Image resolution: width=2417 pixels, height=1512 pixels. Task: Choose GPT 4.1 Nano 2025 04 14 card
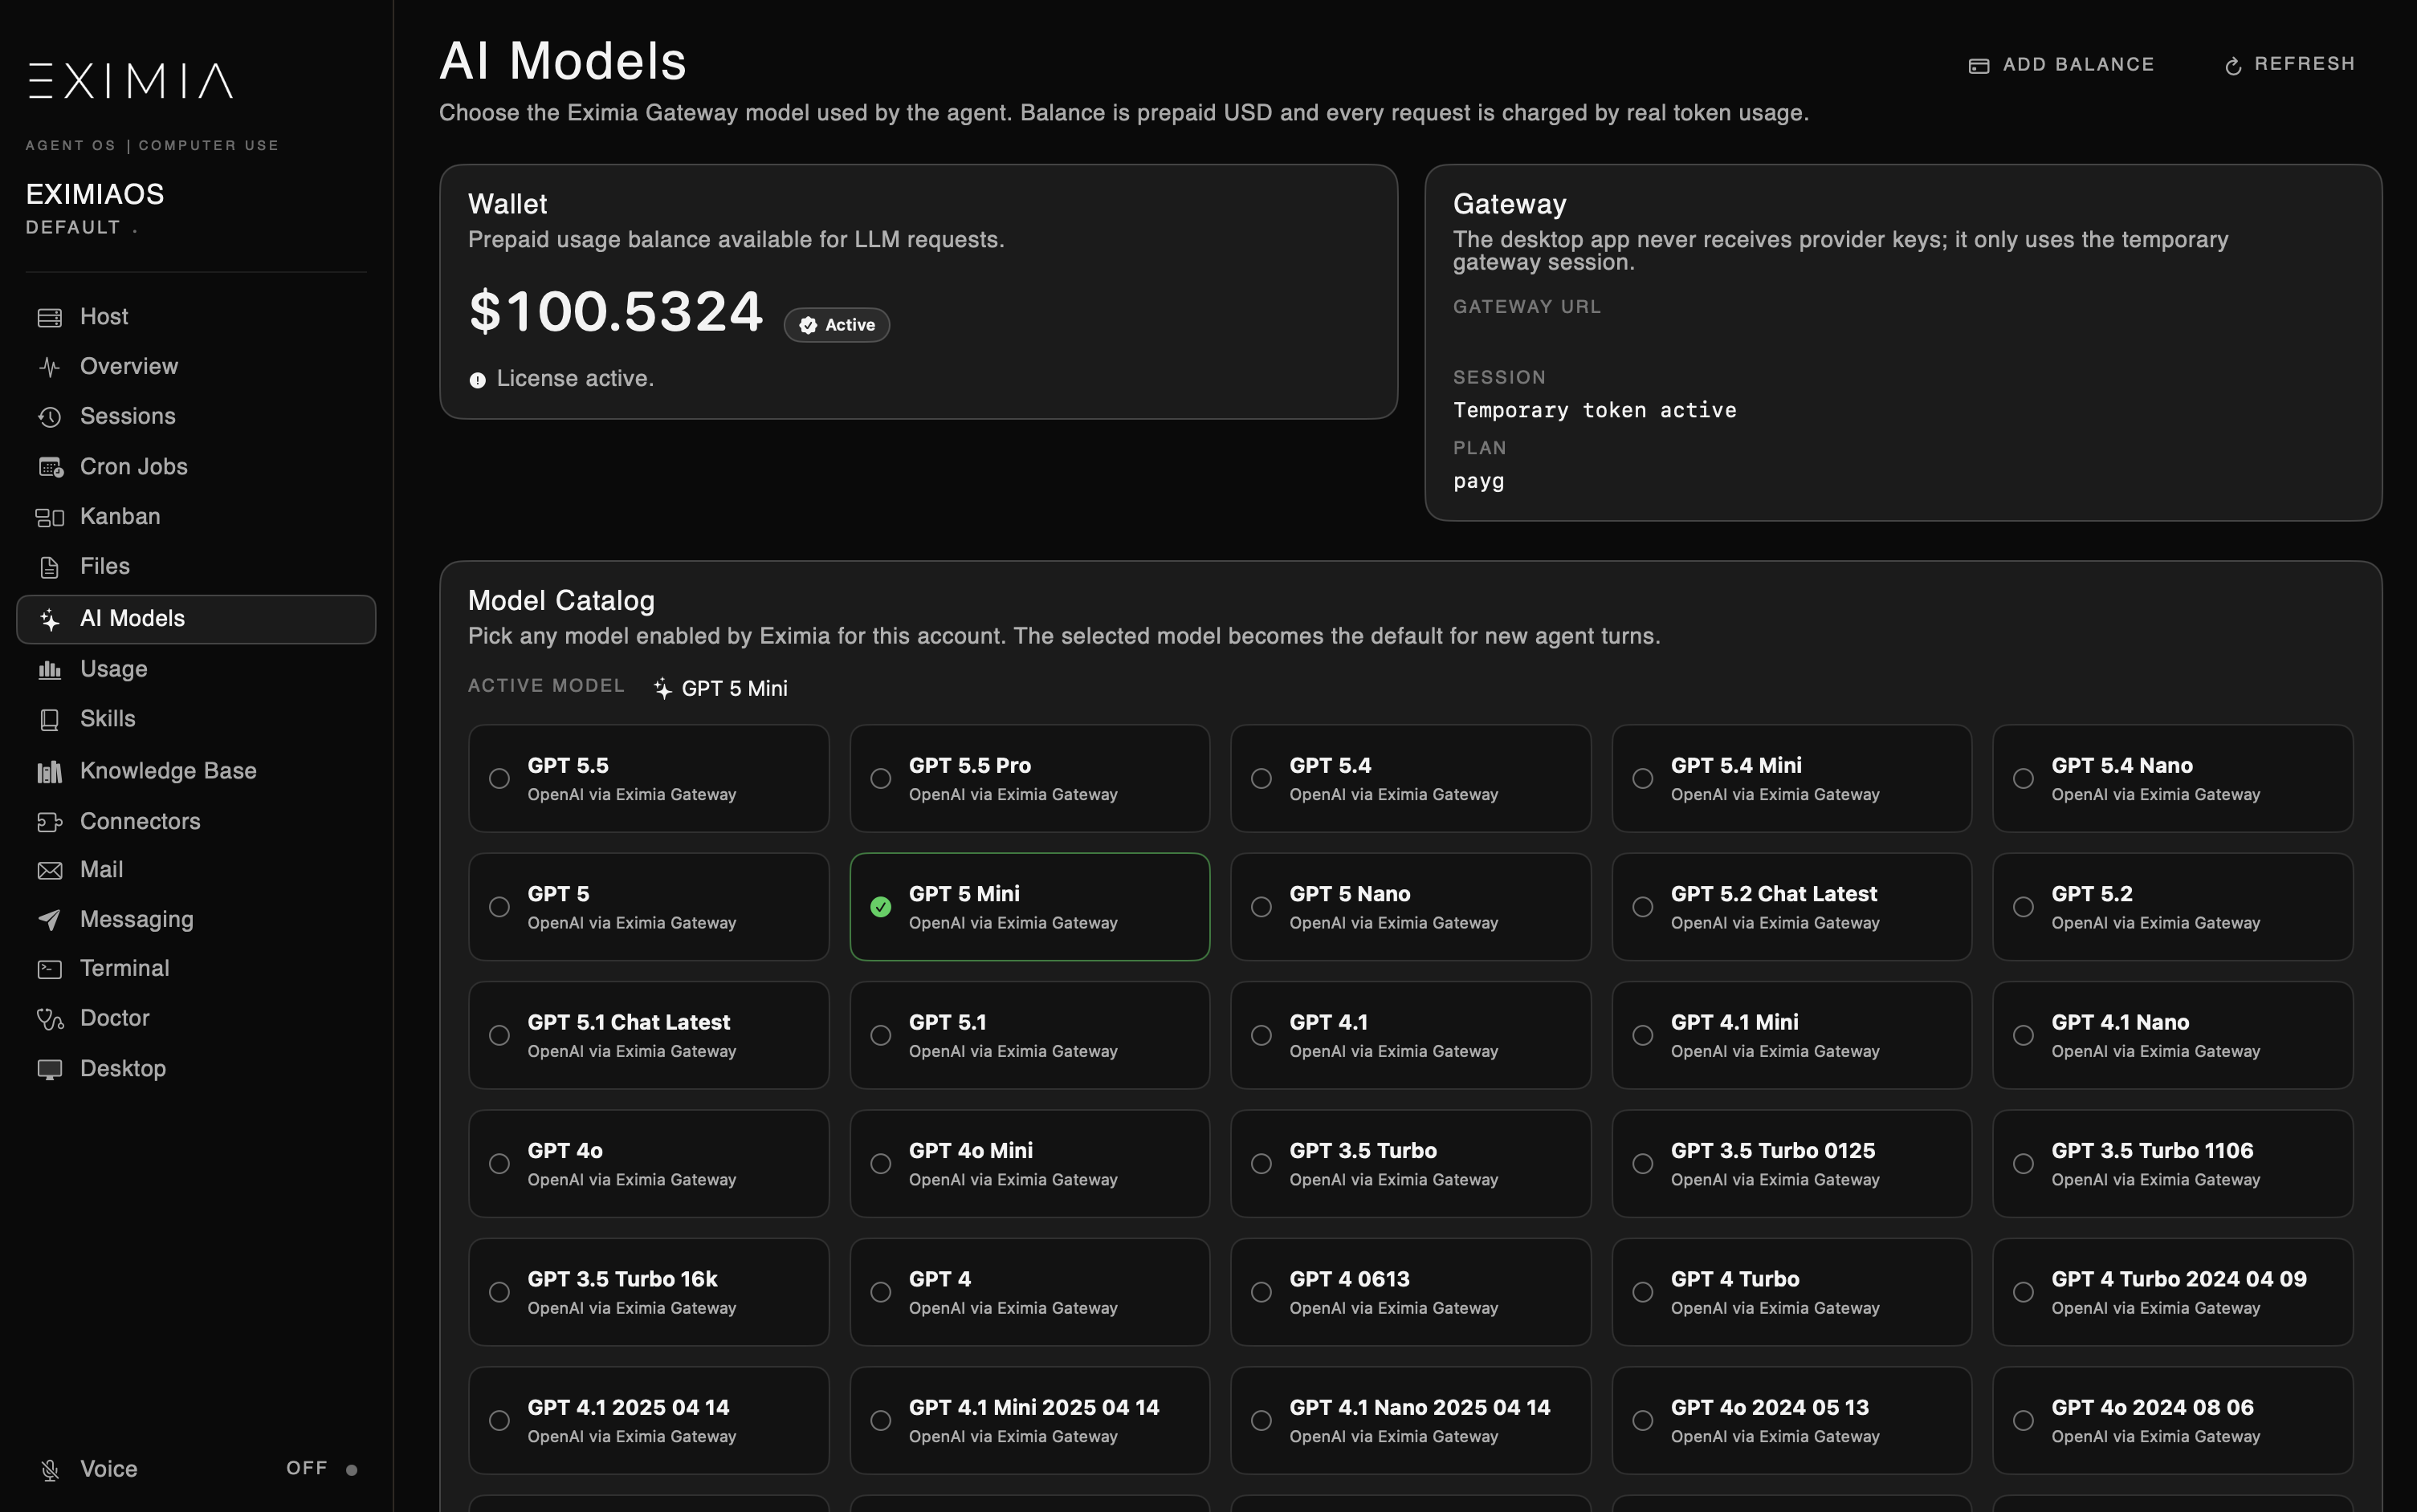1411,1421
